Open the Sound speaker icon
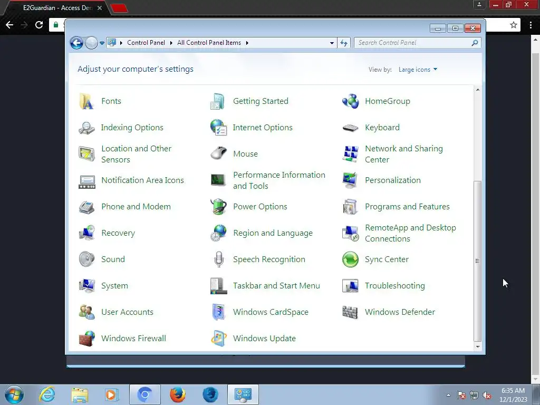This screenshot has width=540, height=405. click(86, 259)
